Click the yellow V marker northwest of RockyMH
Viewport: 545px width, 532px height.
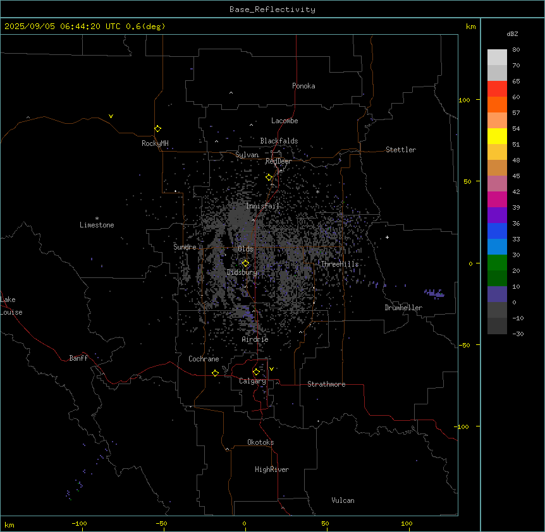pos(111,116)
